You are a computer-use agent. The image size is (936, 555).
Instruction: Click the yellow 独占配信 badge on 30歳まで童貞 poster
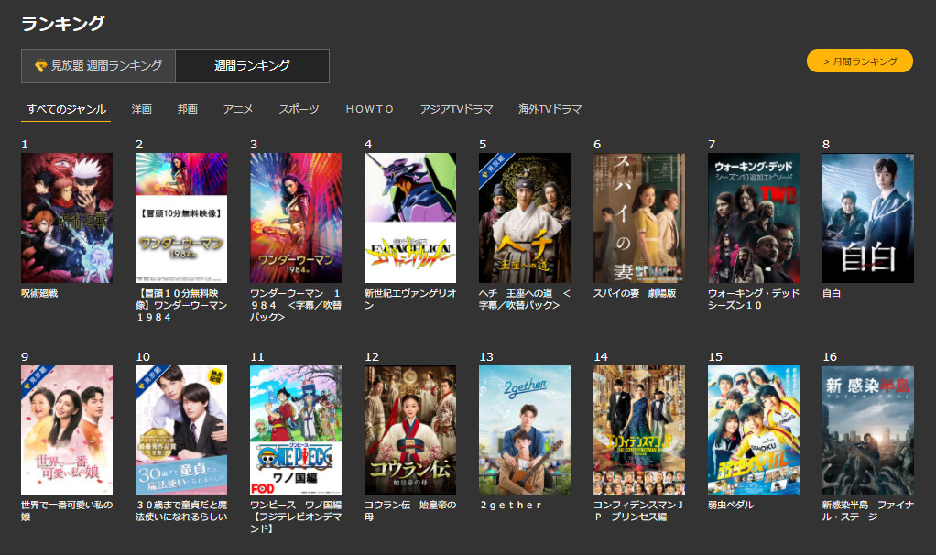point(216,376)
